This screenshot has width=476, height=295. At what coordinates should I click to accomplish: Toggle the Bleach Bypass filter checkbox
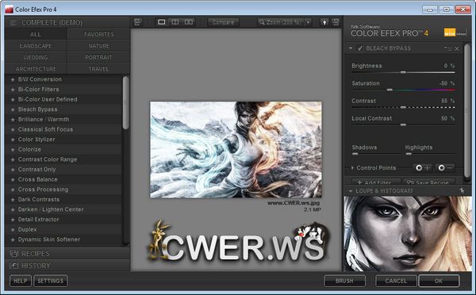[x=359, y=48]
